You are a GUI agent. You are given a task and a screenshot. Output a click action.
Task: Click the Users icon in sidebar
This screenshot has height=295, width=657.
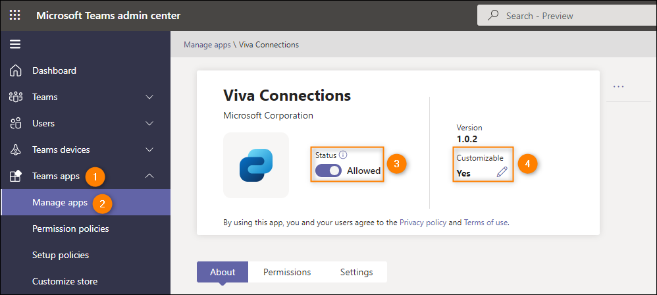point(15,123)
